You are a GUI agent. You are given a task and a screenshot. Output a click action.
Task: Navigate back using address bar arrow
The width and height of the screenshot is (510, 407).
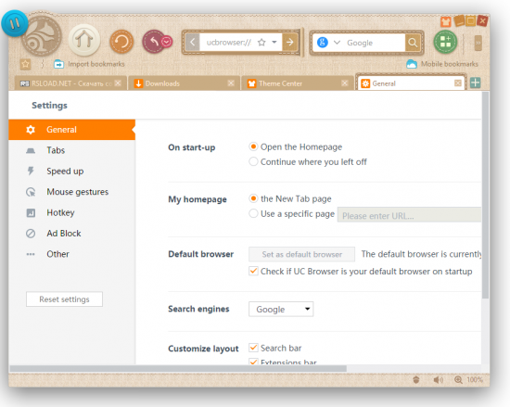pos(192,43)
